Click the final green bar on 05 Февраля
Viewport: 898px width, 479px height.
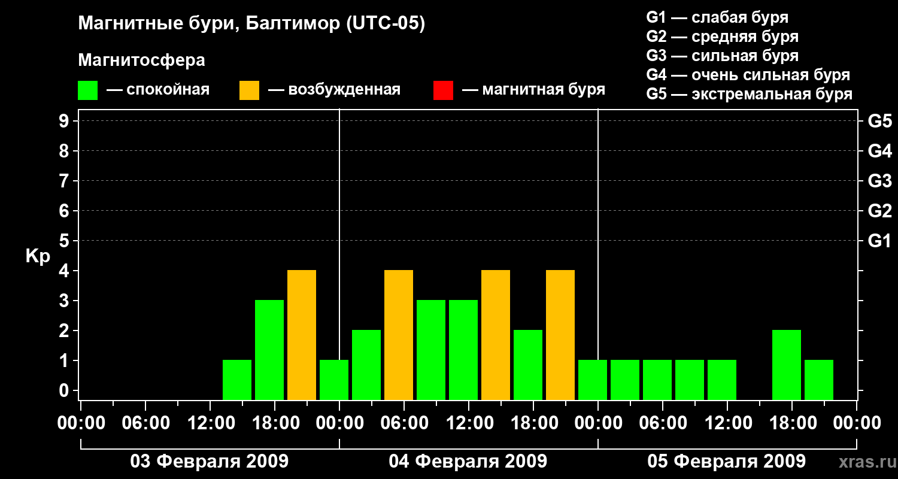[819, 380]
